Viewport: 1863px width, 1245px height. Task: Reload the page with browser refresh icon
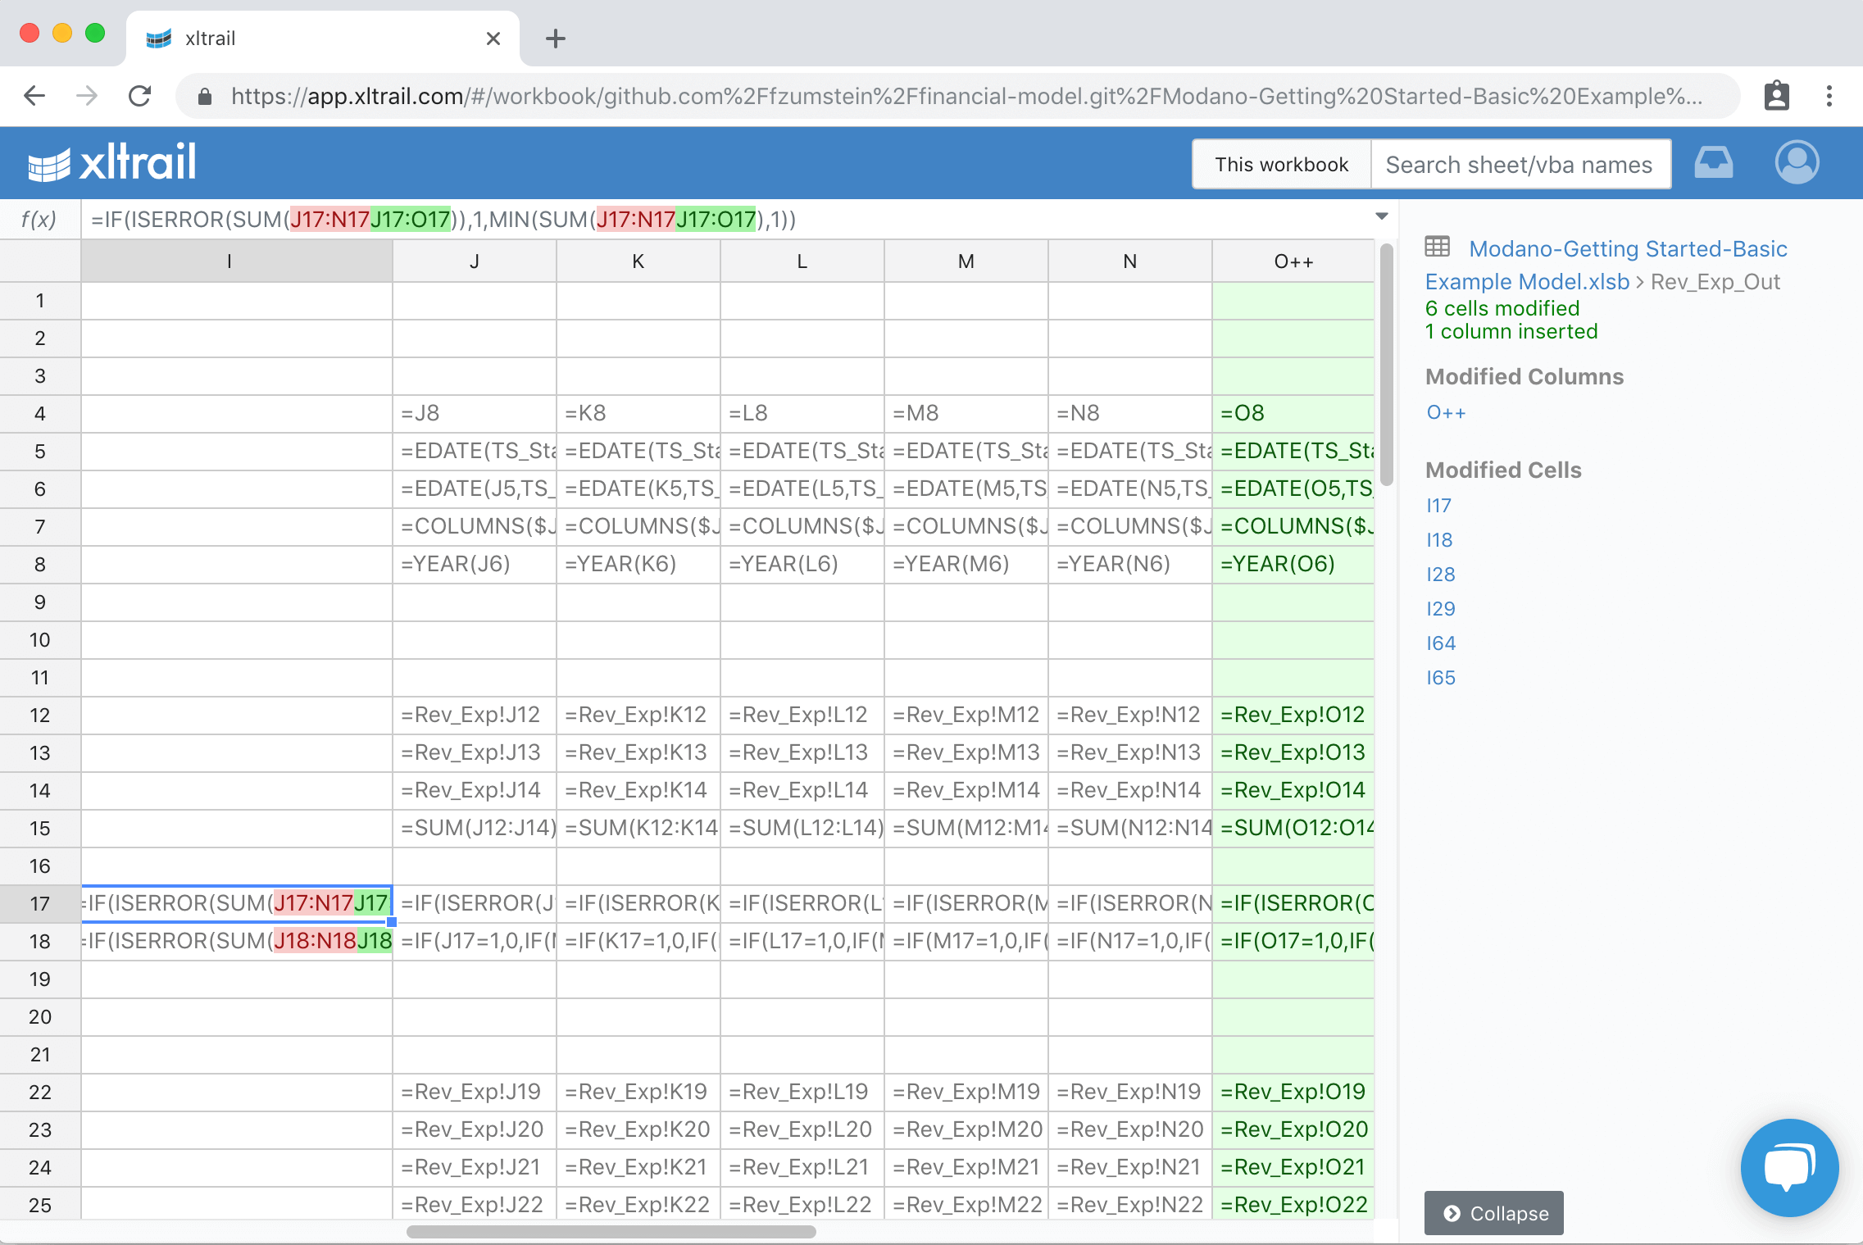(140, 97)
